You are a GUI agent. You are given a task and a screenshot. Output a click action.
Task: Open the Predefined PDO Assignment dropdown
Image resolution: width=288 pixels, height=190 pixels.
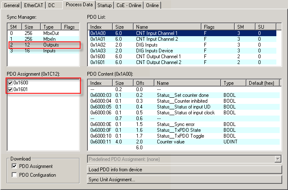278,159
